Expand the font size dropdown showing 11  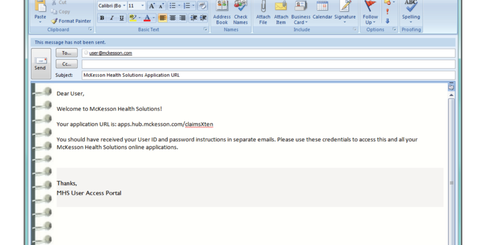tap(142, 6)
